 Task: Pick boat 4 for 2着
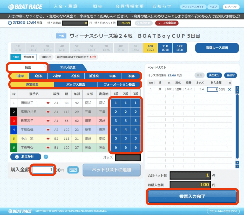[126, 130]
